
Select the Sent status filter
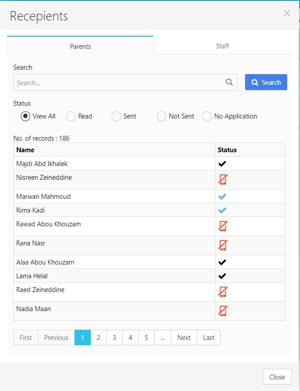(116, 116)
